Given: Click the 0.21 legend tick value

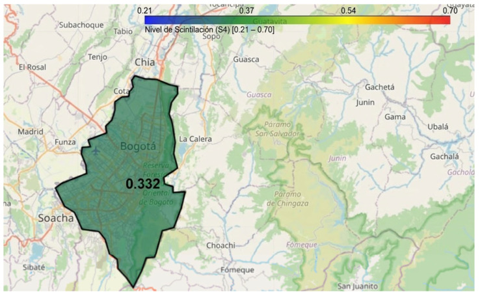Looking at the screenshot, I should 144,10.
